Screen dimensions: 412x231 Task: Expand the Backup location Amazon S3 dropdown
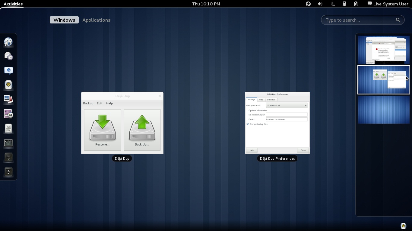click(x=287, y=106)
